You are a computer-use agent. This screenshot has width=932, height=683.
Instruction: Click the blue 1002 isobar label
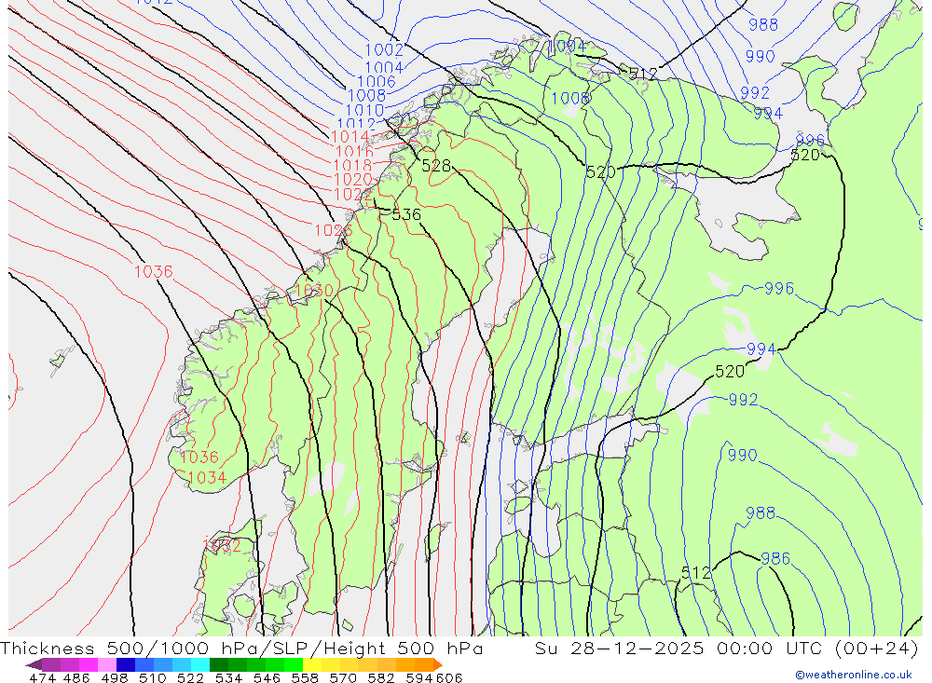click(384, 50)
